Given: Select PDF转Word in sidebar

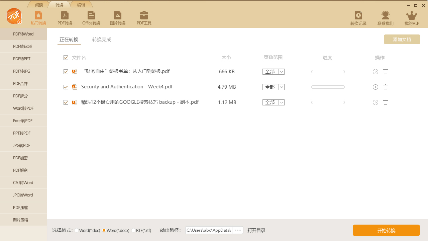Looking at the screenshot, I should coord(23,34).
